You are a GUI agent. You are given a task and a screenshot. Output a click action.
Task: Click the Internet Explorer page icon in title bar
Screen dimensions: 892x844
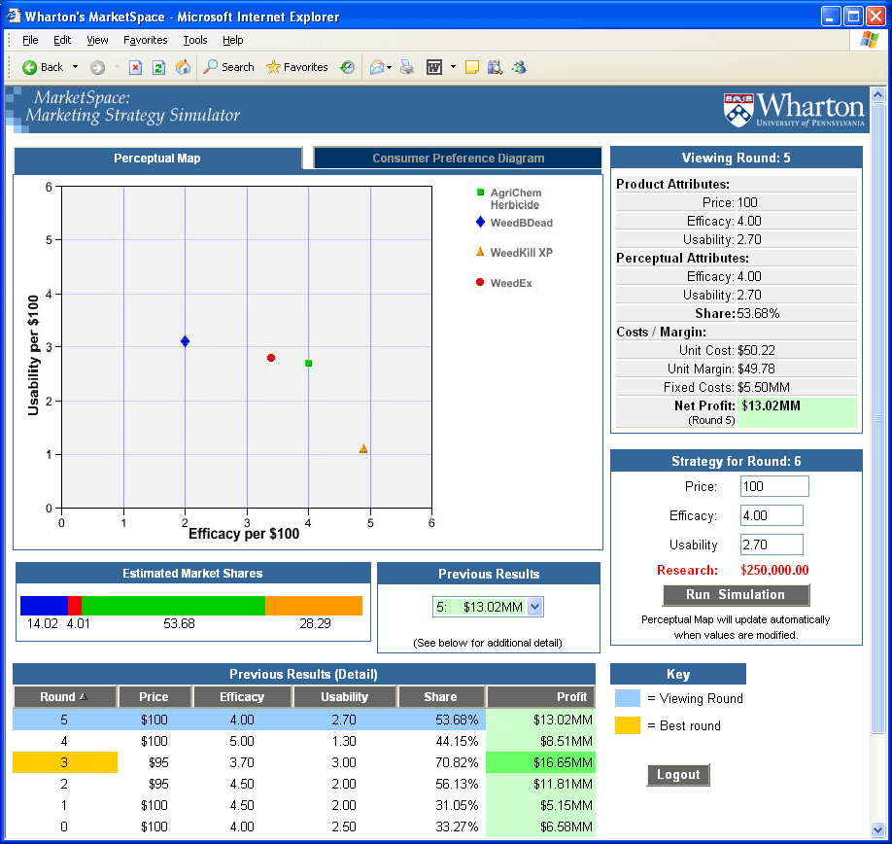[x=13, y=16]
